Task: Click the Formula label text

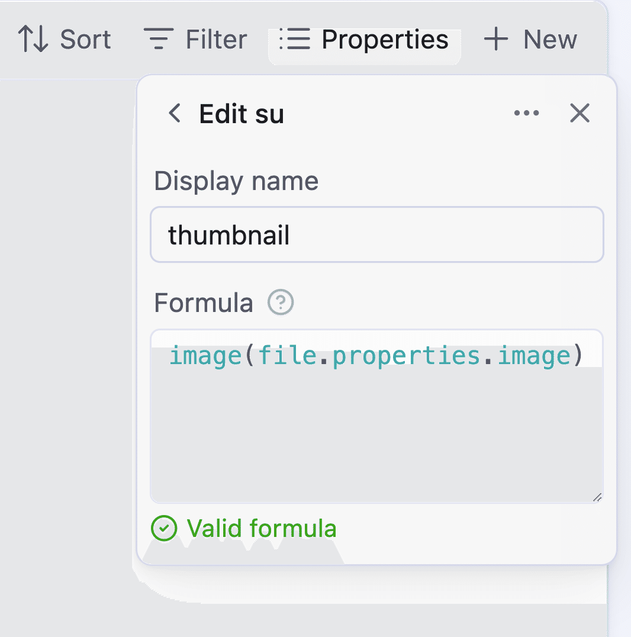Action: click(203, 303)
